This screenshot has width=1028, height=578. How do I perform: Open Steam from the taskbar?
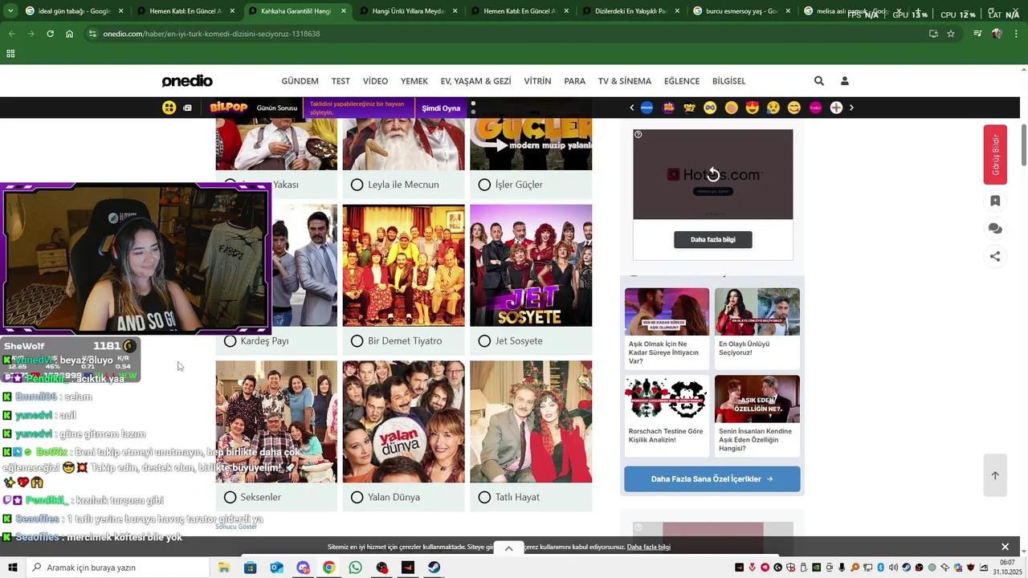pyautogui.click(x=433, y=568)
